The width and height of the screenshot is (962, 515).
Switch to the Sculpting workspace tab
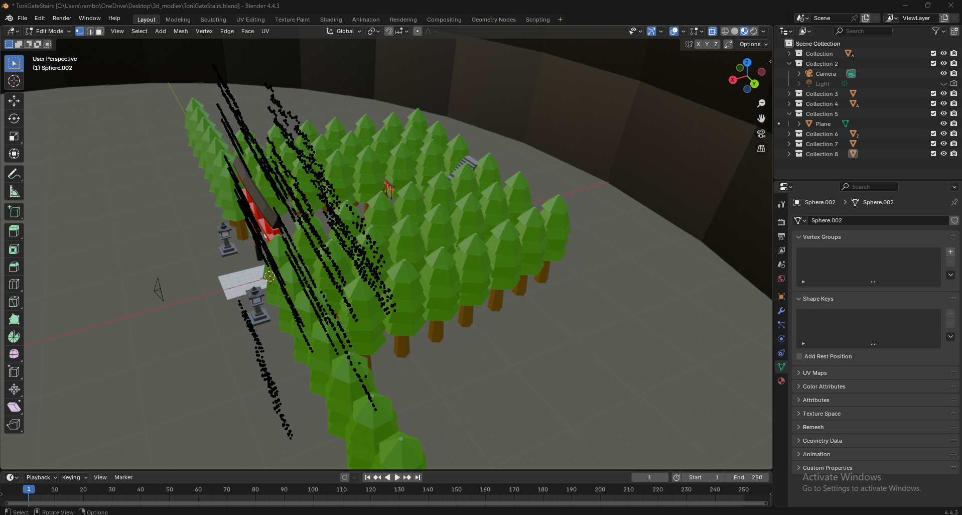pos(213,20)
